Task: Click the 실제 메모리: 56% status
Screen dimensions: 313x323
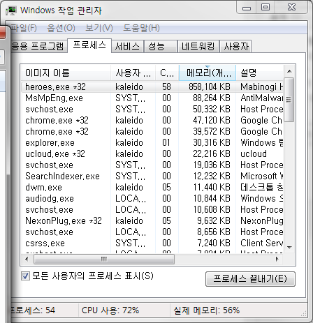Action: point(207,310)
